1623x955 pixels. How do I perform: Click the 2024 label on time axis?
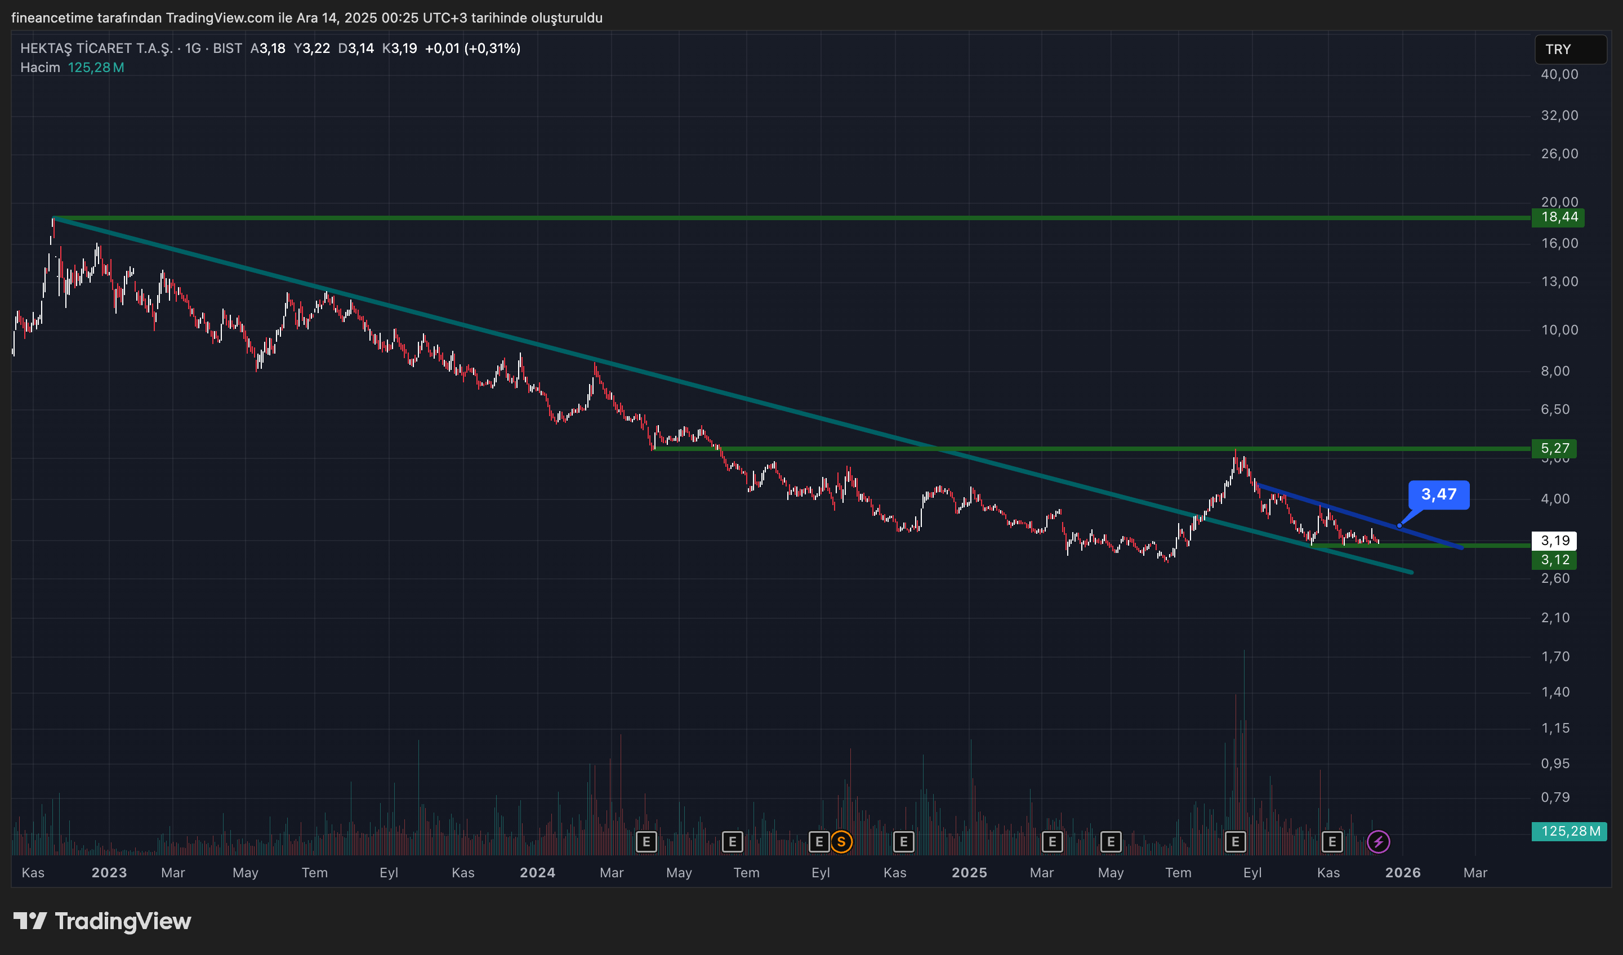tap(537, 873)
